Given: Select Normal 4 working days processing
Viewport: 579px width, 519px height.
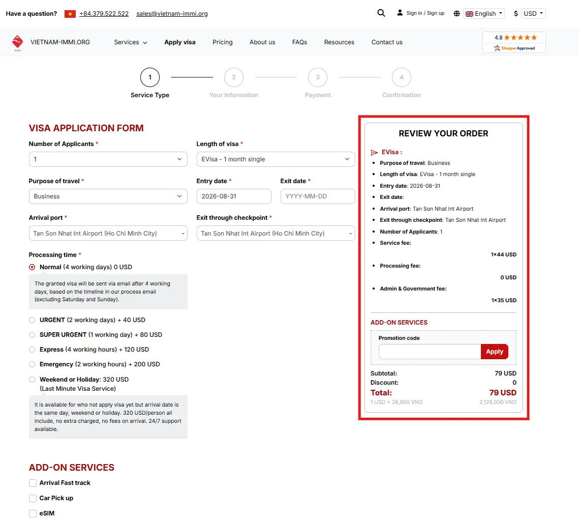Looking at the screenshot, I should coord(32,267).
